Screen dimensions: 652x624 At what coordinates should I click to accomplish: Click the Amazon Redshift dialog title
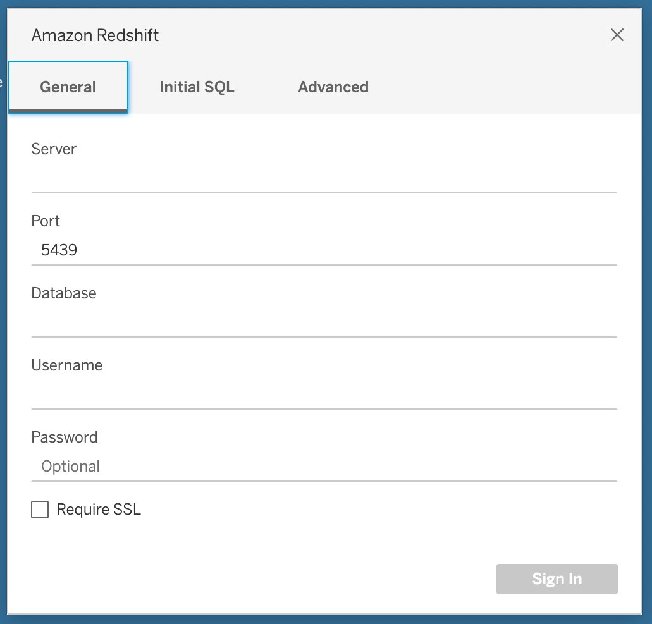tap(95, 35)
